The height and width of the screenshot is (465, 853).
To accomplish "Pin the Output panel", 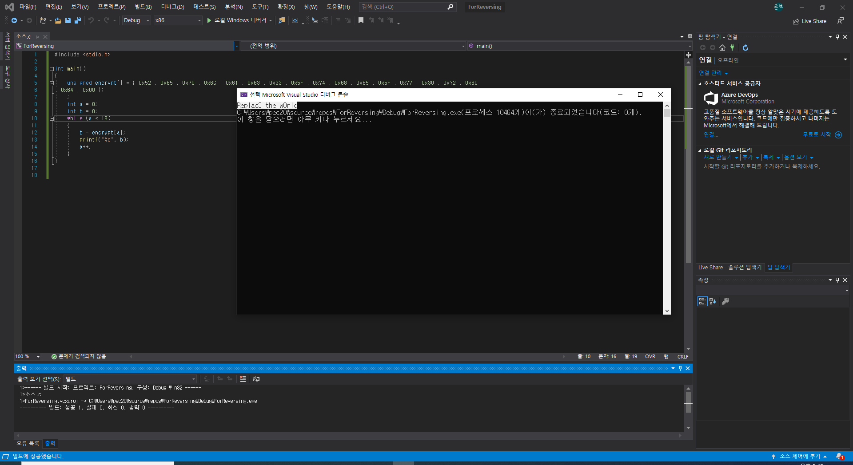I will point(680,368).
